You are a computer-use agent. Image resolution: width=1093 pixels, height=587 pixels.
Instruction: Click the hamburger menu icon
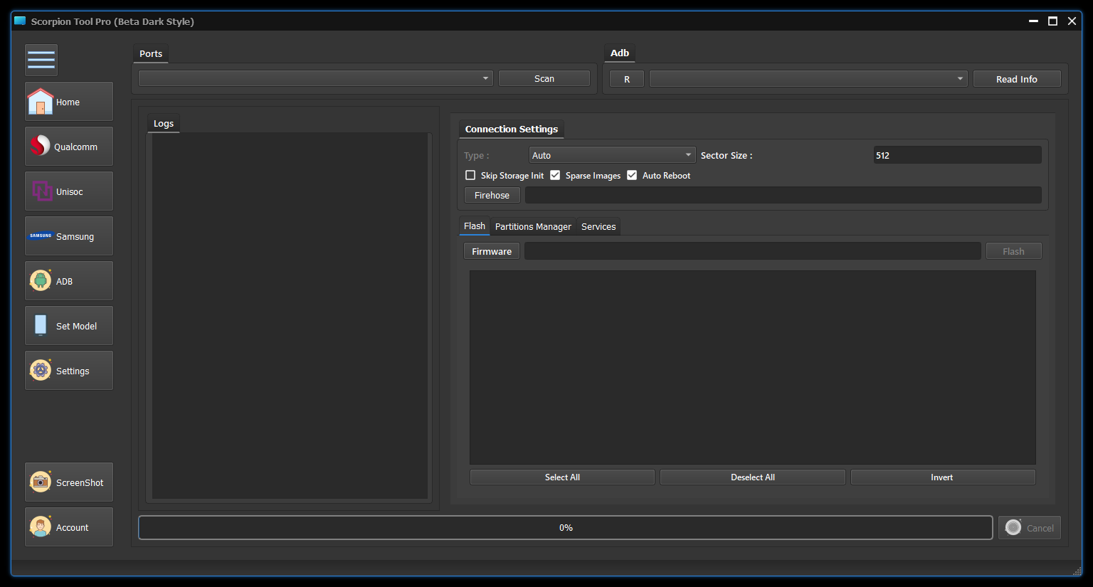point(41,60)
